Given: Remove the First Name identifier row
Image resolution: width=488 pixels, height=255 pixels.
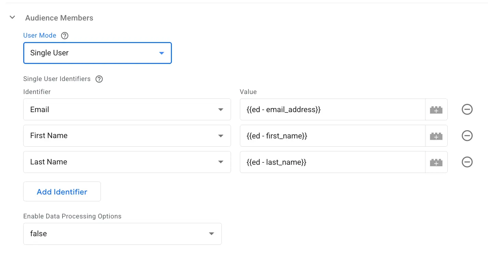Looking at the screenshot, I should pos(467,136).
